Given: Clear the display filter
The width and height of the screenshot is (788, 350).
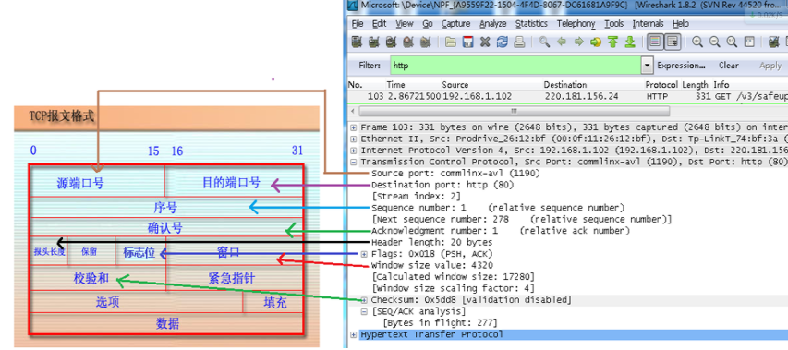Looking at the screenshot, I should point(728,66).
